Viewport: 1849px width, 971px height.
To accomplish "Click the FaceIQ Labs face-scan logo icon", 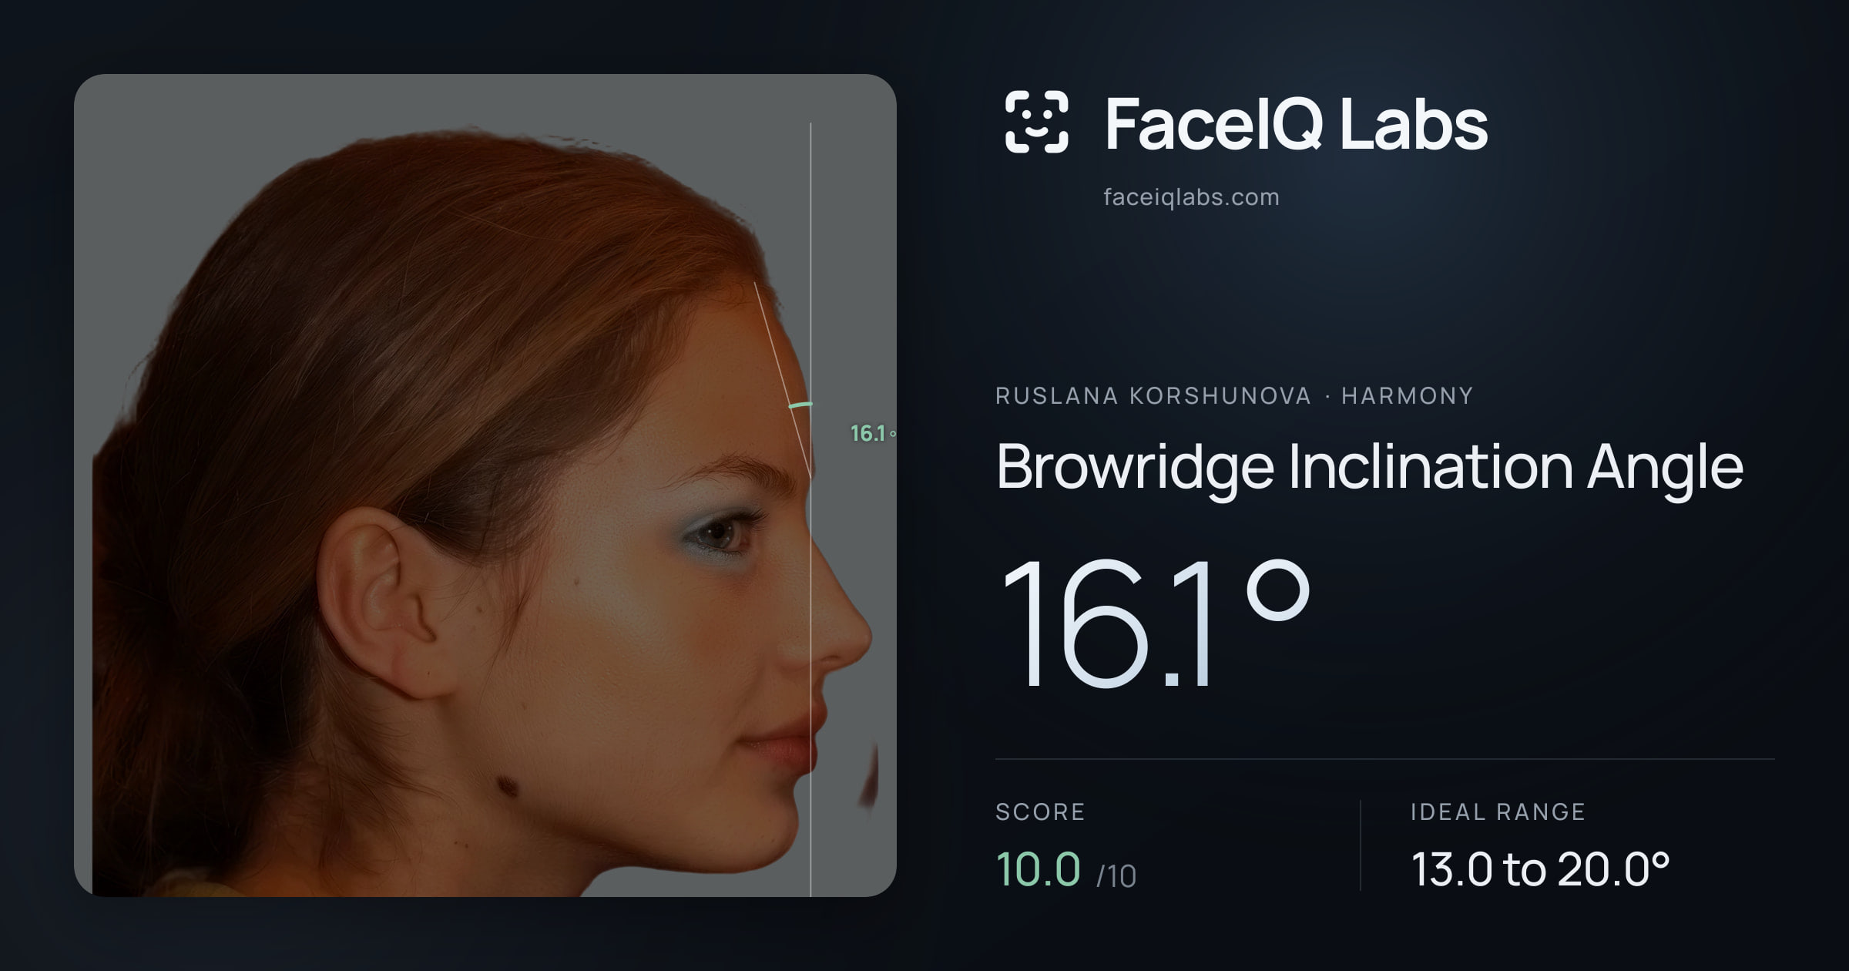I will tap(1036, 122).
